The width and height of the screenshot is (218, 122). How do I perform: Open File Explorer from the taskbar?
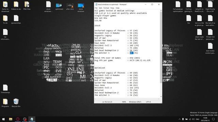click(11, 119)
